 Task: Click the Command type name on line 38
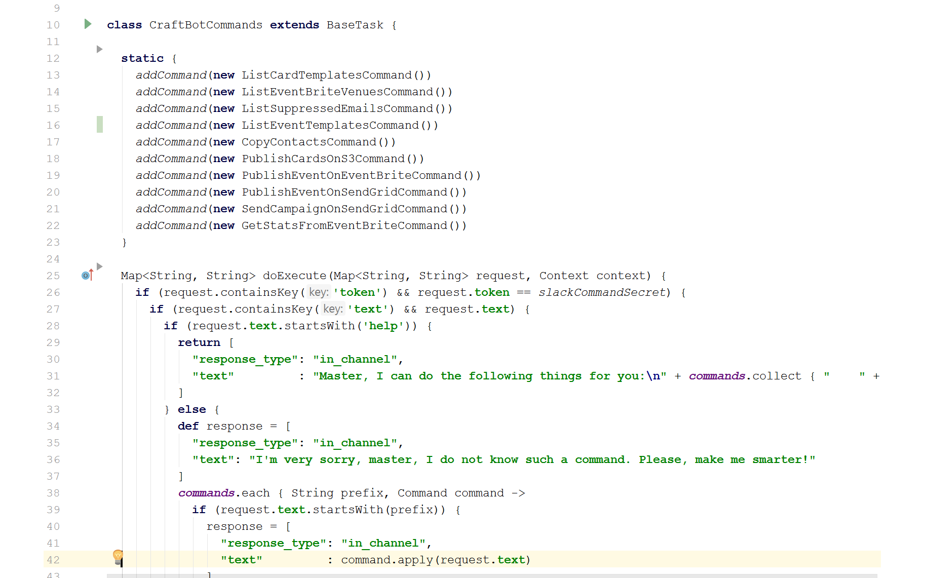tap(423, 492)
